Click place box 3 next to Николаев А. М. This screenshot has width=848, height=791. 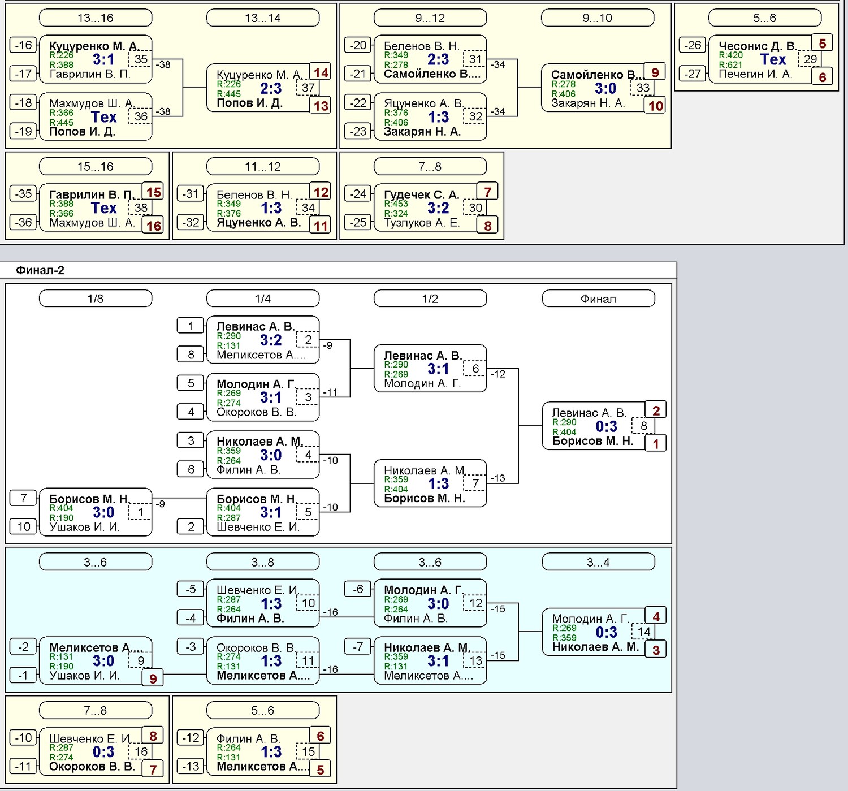pyautogui.click(x=656, y=650)
